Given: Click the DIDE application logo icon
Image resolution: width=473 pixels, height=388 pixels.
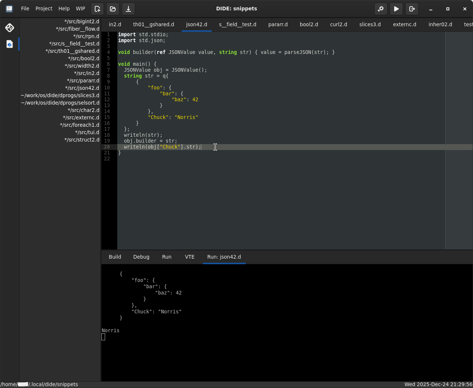Looking at the screenshot, I should (x=9, y=9).
